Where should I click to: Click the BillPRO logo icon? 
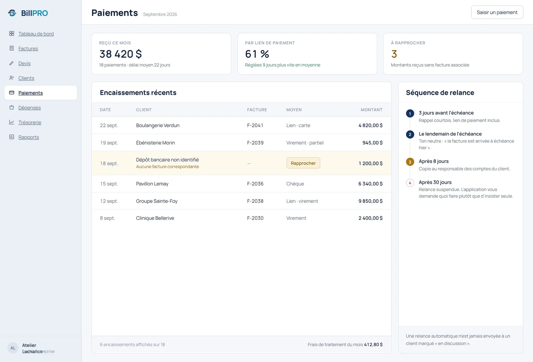pos(12,13)
